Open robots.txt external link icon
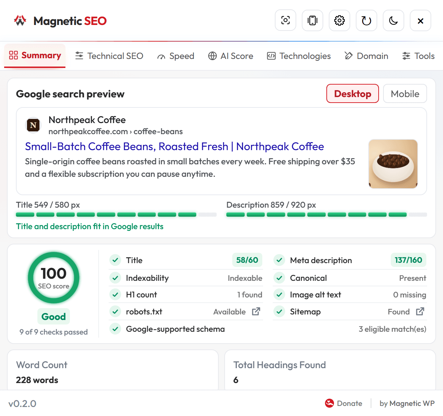 pos(256,311)
